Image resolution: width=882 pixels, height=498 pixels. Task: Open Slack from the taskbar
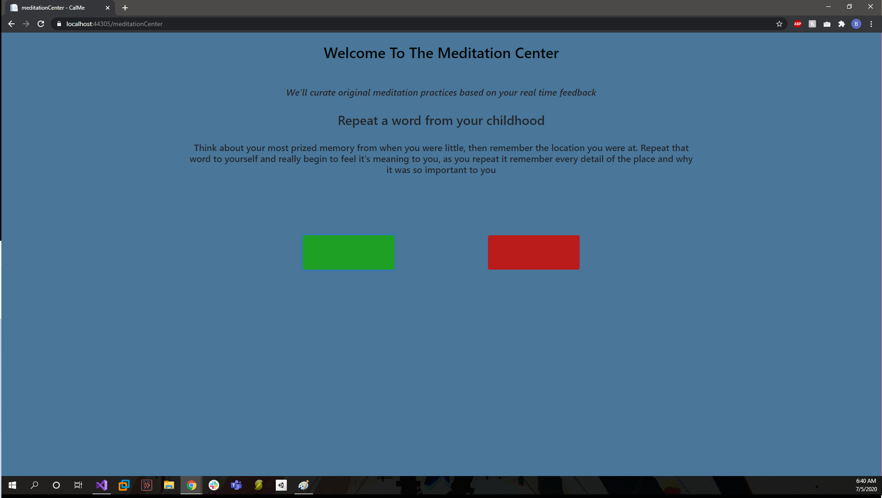point(214,485)
